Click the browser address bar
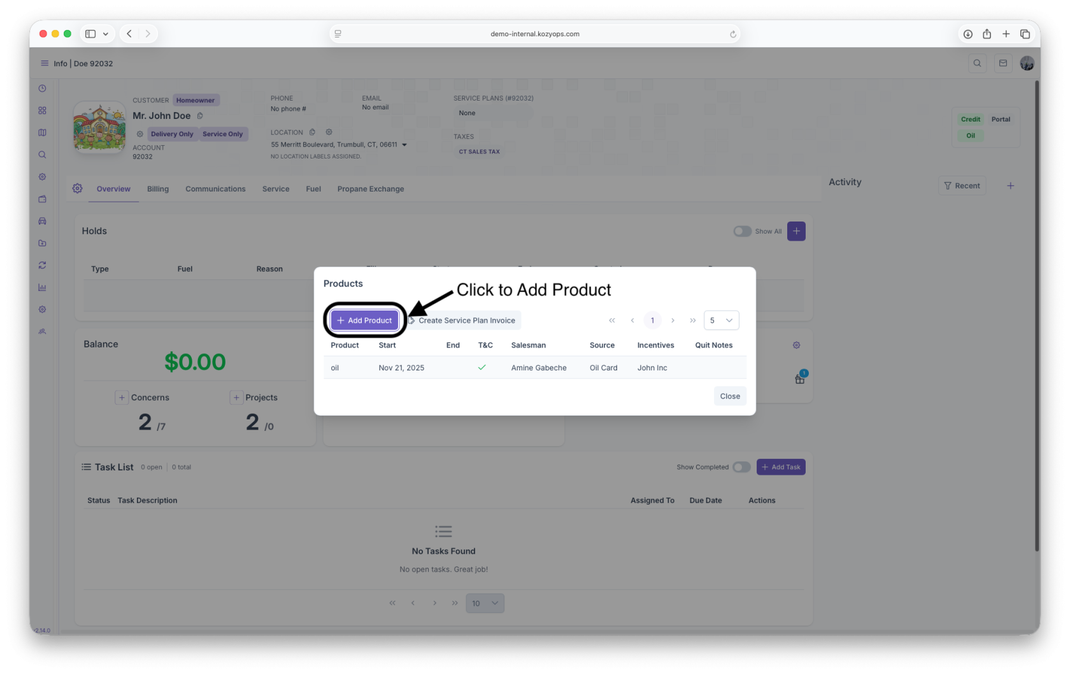1070x674 pixels. tap(534, 34)
